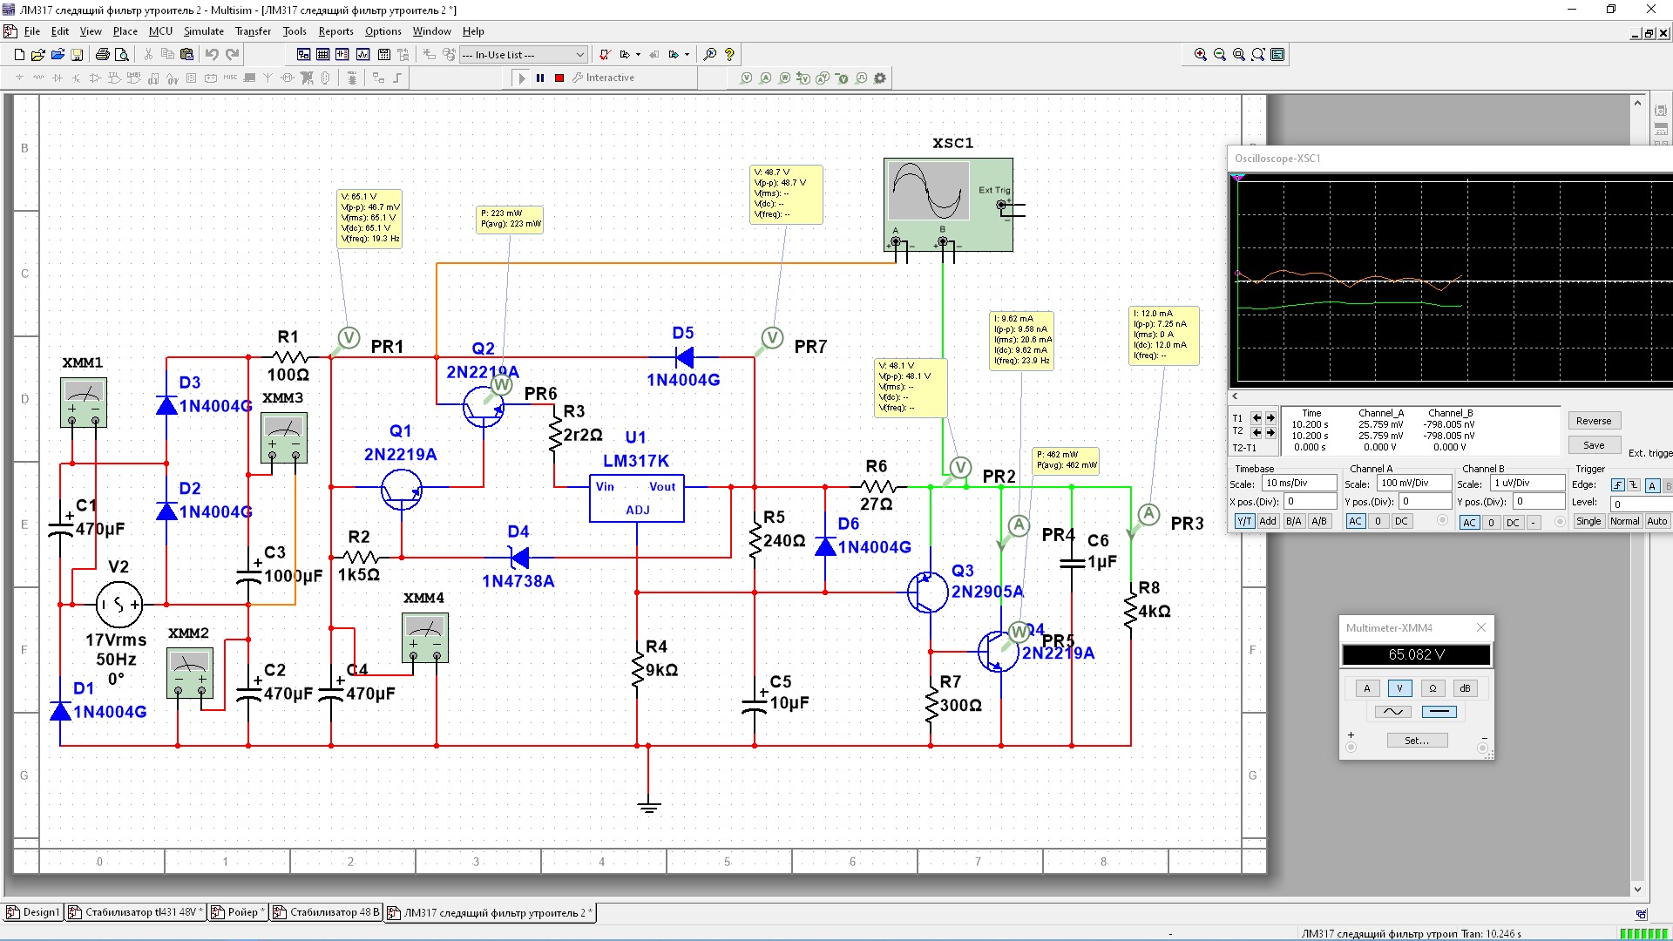Open forward annotate dropdown arrow in toolbar

pyautogui.click(x=687, y=55)
